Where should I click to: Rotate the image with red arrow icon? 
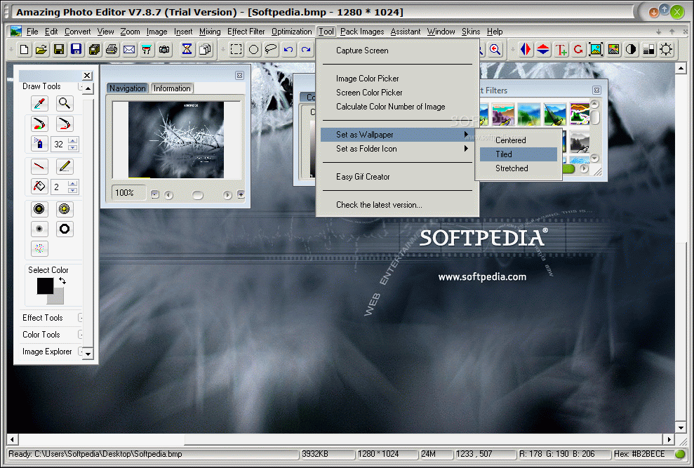coord(578,50)
